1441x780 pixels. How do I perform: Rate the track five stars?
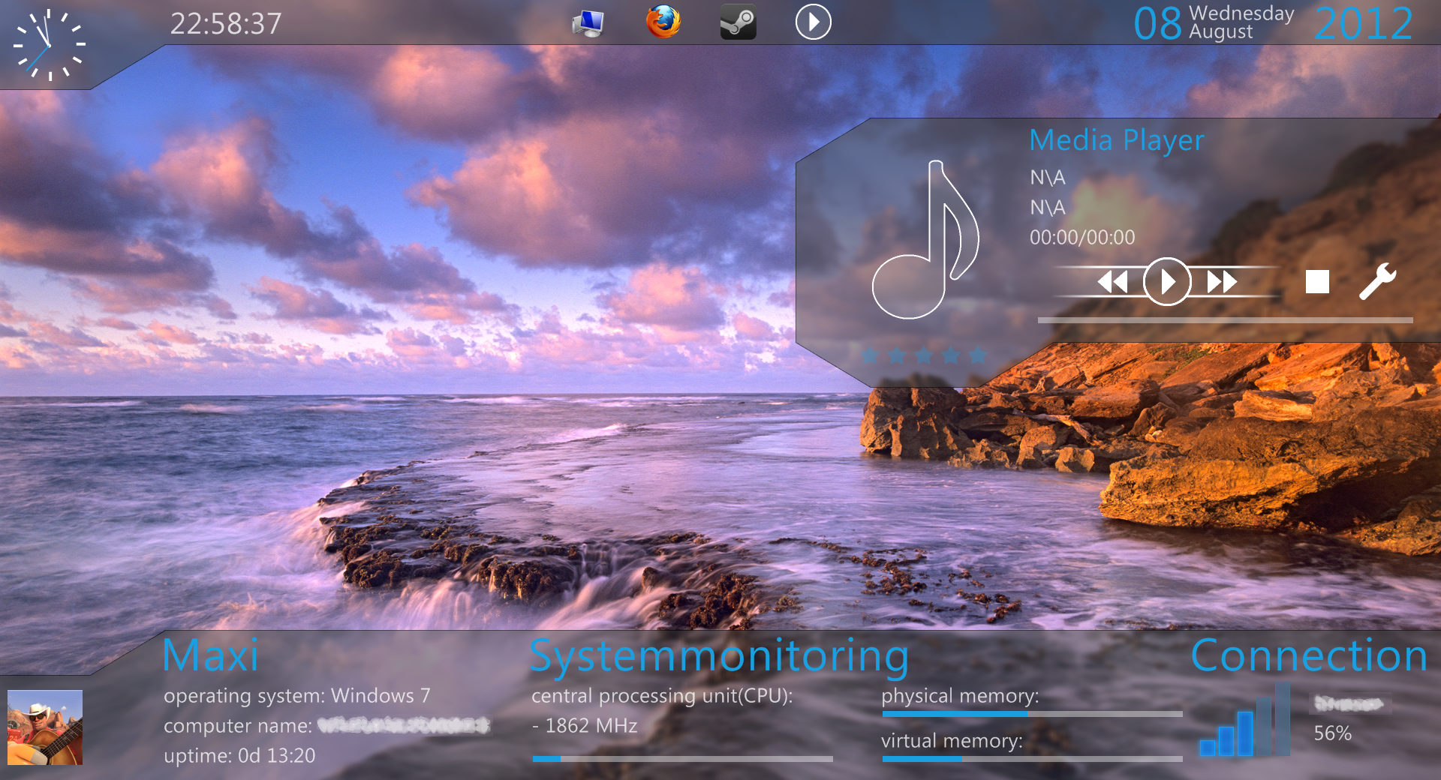click(x=978, y=355)
